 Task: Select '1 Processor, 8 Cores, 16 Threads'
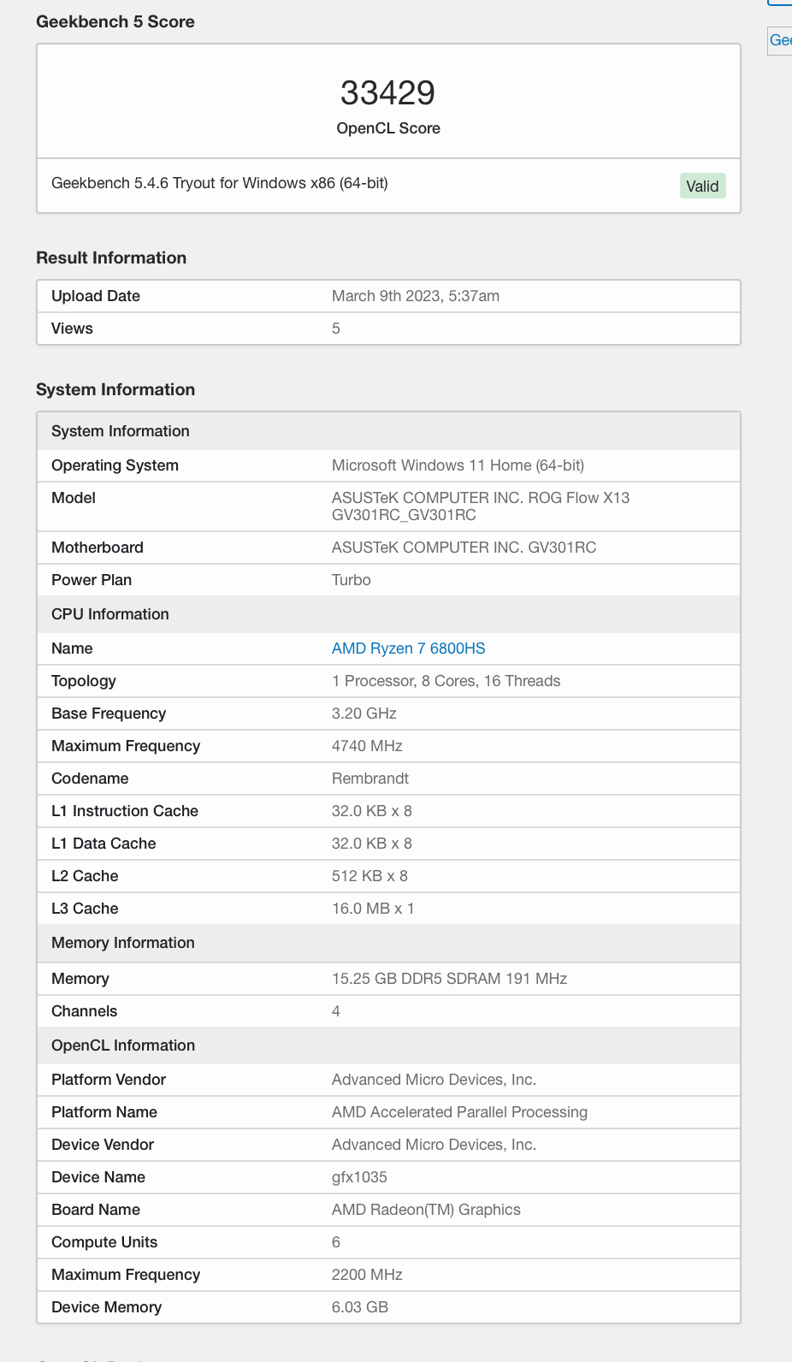pos(446,681)
